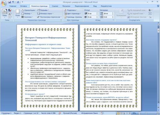Switch to Рецензирование tab
160x115 pixels.
click(x=82, y=6)
